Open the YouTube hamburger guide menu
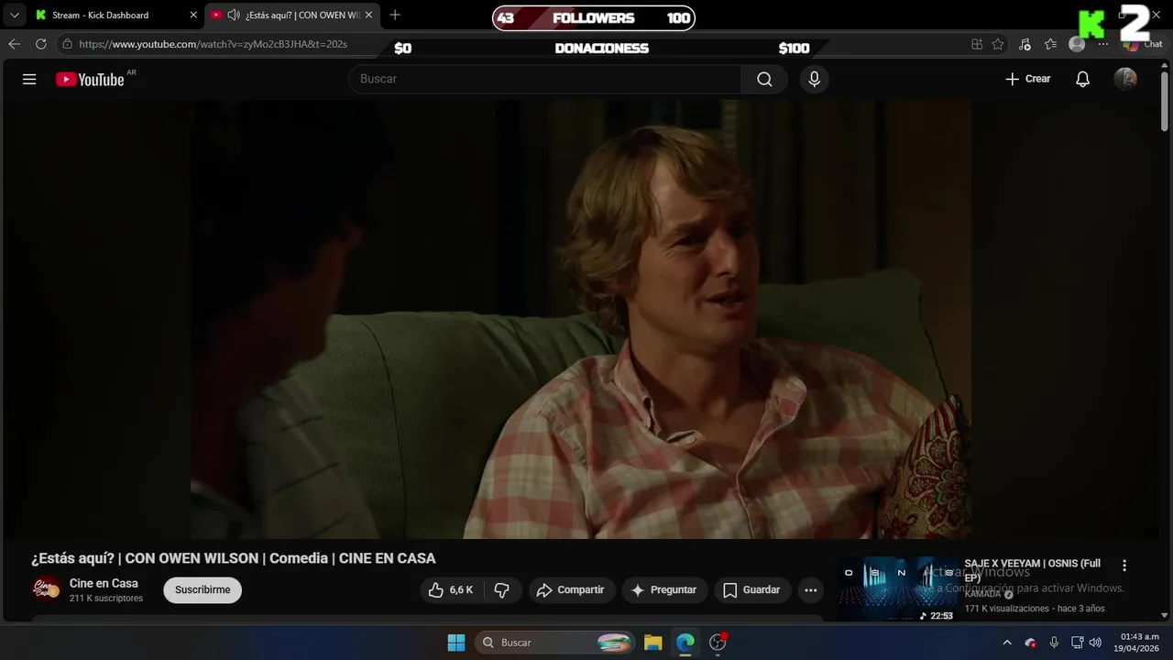This screenshot has width=1173, height=660. click(x=29, y=79)
